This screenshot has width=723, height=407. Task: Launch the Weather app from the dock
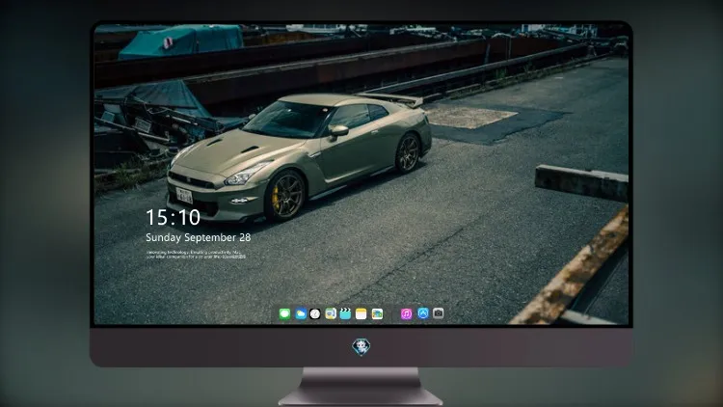300,313
